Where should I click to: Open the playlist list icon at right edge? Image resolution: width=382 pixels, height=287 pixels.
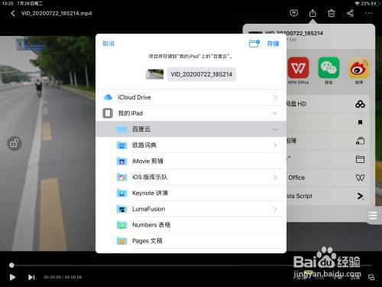[x=373, y=216]
